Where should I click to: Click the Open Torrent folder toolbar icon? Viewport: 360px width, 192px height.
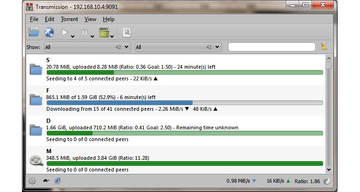click(x=34, y=32)
